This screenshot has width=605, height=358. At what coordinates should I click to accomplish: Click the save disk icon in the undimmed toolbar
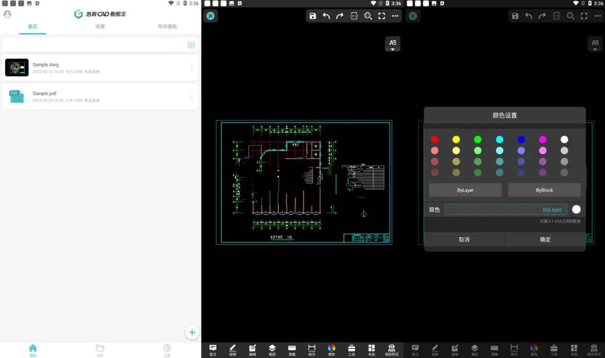[313, 16]
